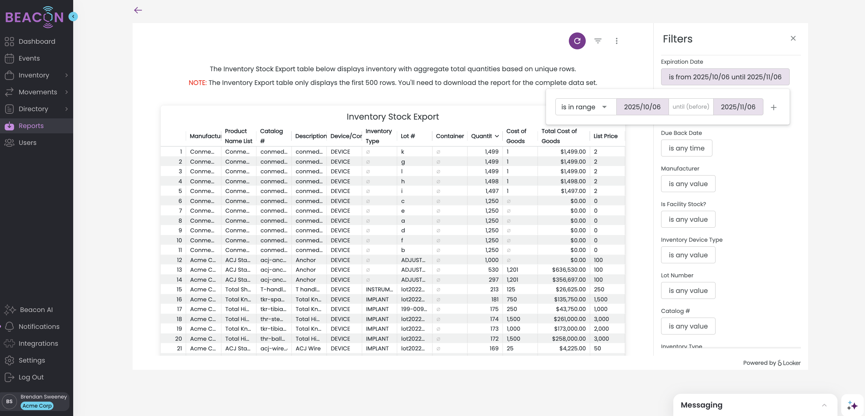Go to Dashboard in sidebar

[37, 41]
